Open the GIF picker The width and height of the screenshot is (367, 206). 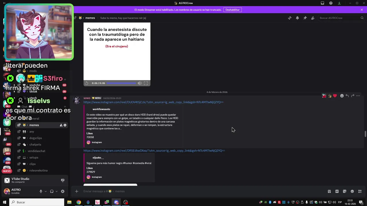(x=337, y=191)
